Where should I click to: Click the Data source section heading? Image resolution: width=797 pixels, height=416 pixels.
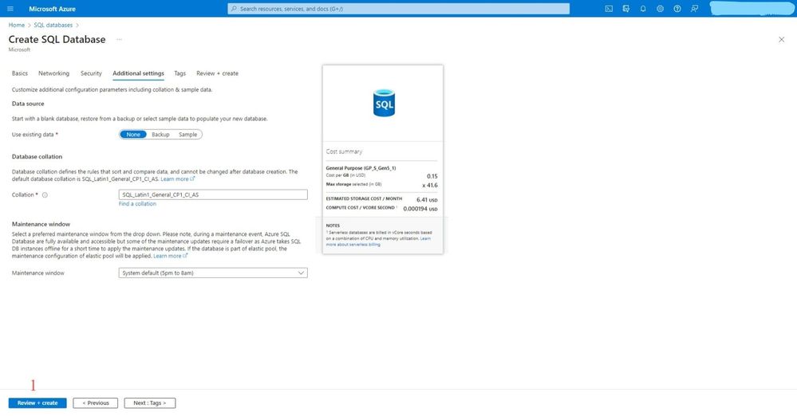[28, 104]
